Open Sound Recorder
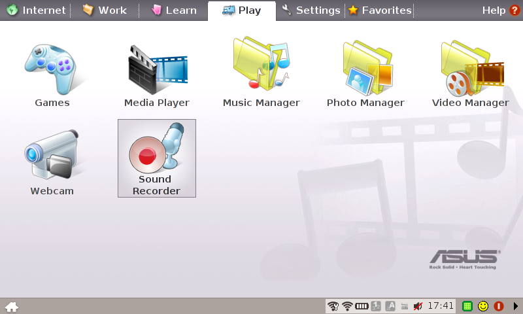Viewport: 523px width, 314px height. (157, 158)
